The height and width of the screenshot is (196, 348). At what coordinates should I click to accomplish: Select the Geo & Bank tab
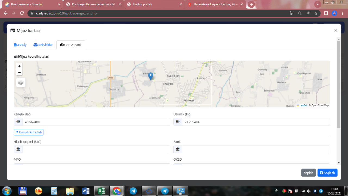71,45
